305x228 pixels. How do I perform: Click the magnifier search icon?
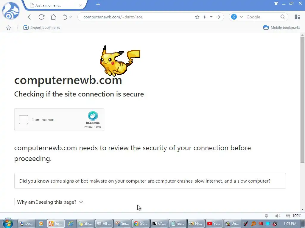[283, 17]
